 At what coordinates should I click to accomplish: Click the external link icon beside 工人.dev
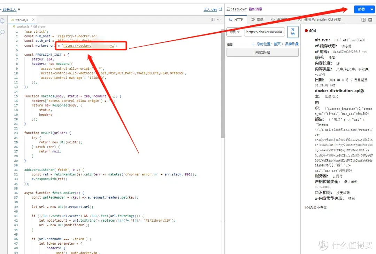220,9
